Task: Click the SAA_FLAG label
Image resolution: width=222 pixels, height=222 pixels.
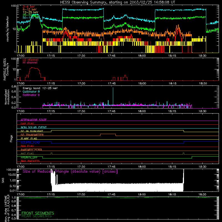Action: 27,146
